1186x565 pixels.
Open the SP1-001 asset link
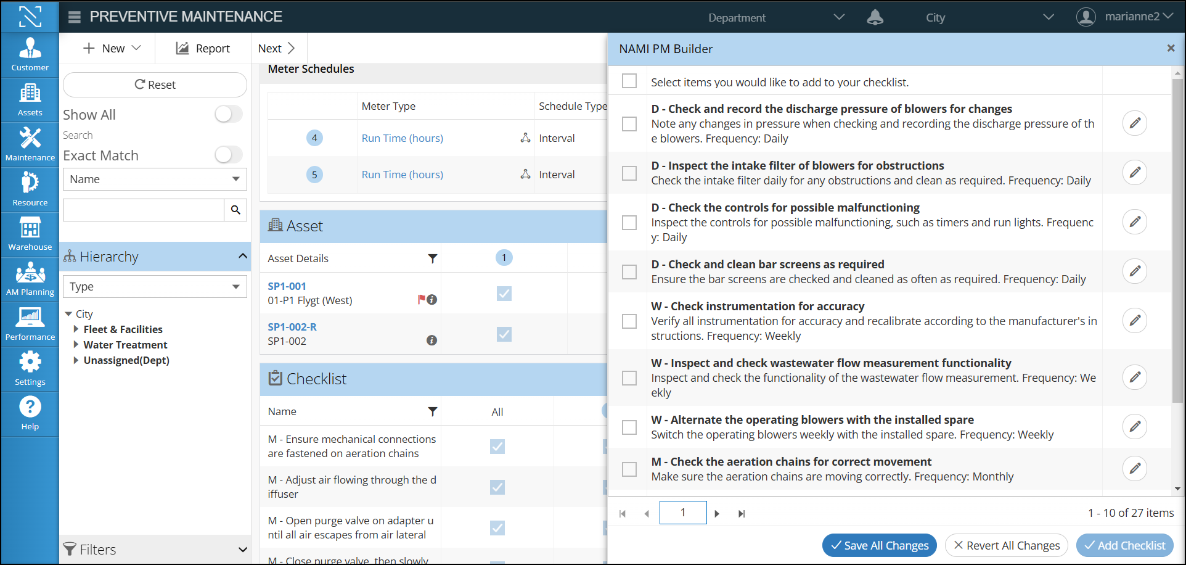point(287,286)
